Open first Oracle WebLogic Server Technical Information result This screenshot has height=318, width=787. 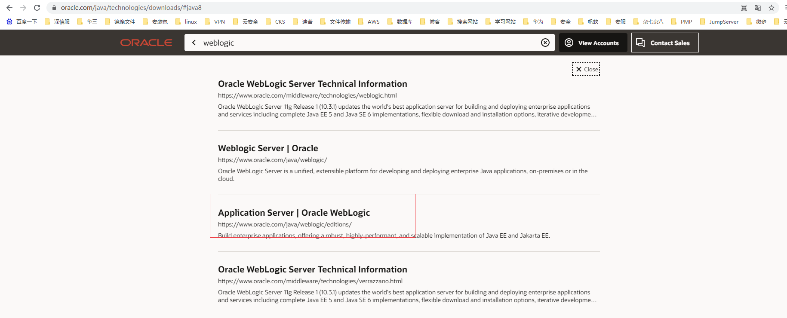click(313, 84)
